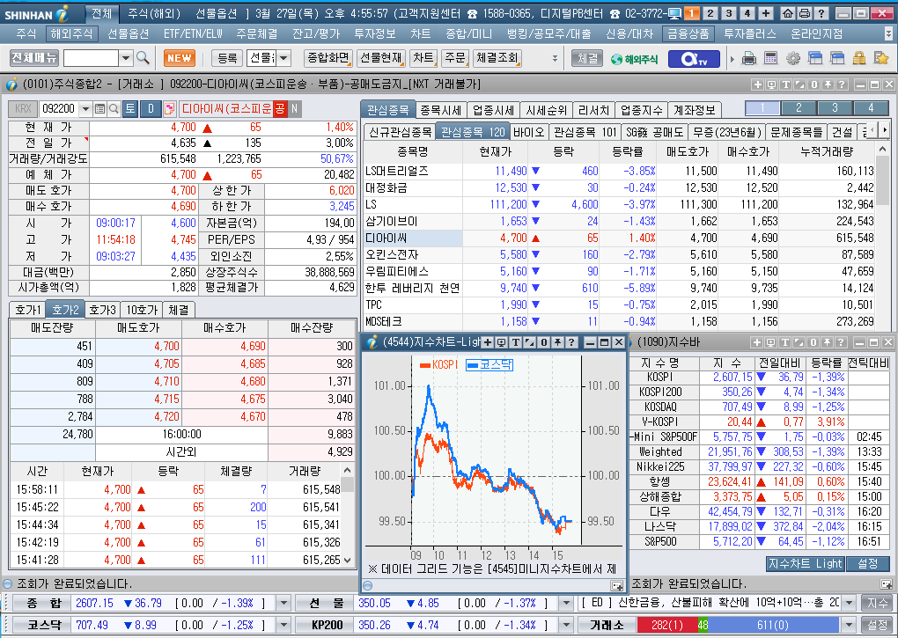Click bottom-right link icon in 지수차트 window
This screenshot has width=898, height=638.
(x=616, y=585)
